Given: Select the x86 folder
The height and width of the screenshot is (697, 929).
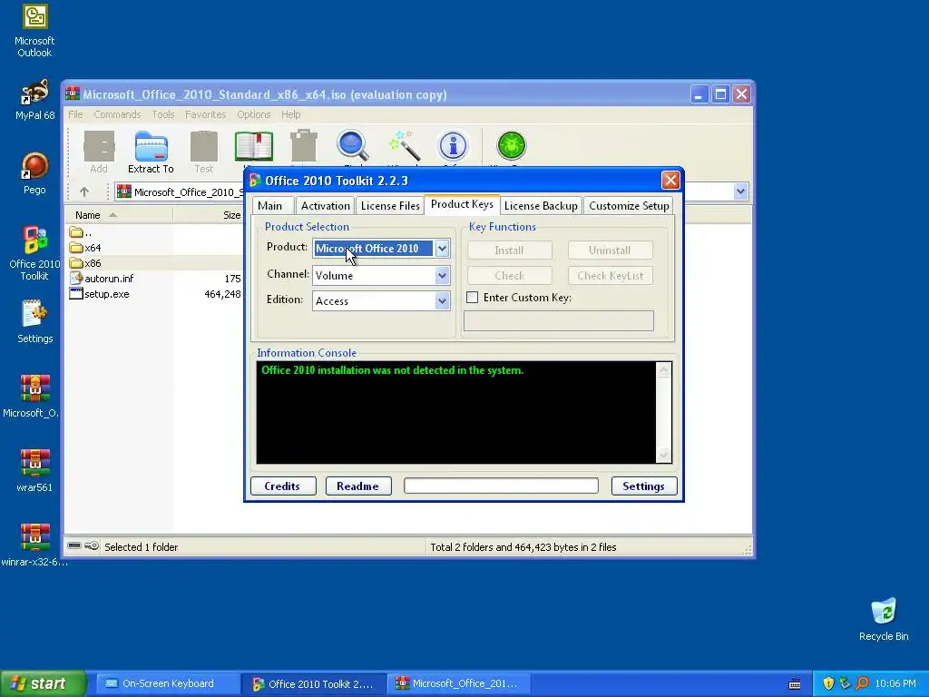Looking at the screenshot, I should [x=85, y=263].
